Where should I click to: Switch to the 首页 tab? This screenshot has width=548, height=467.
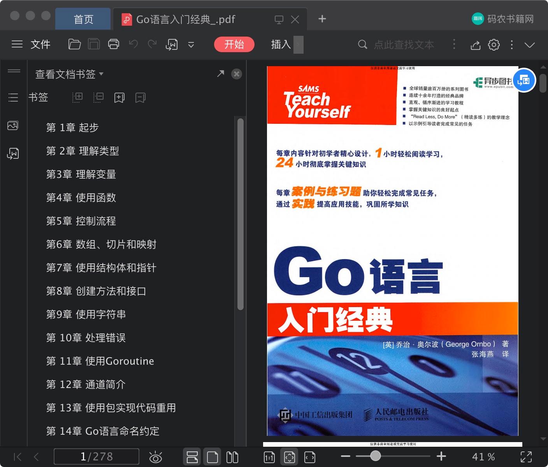click(x=84, y=19)
